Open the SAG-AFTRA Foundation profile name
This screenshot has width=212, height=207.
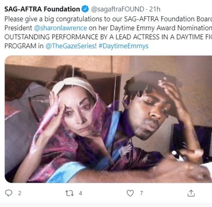point(42,9)
